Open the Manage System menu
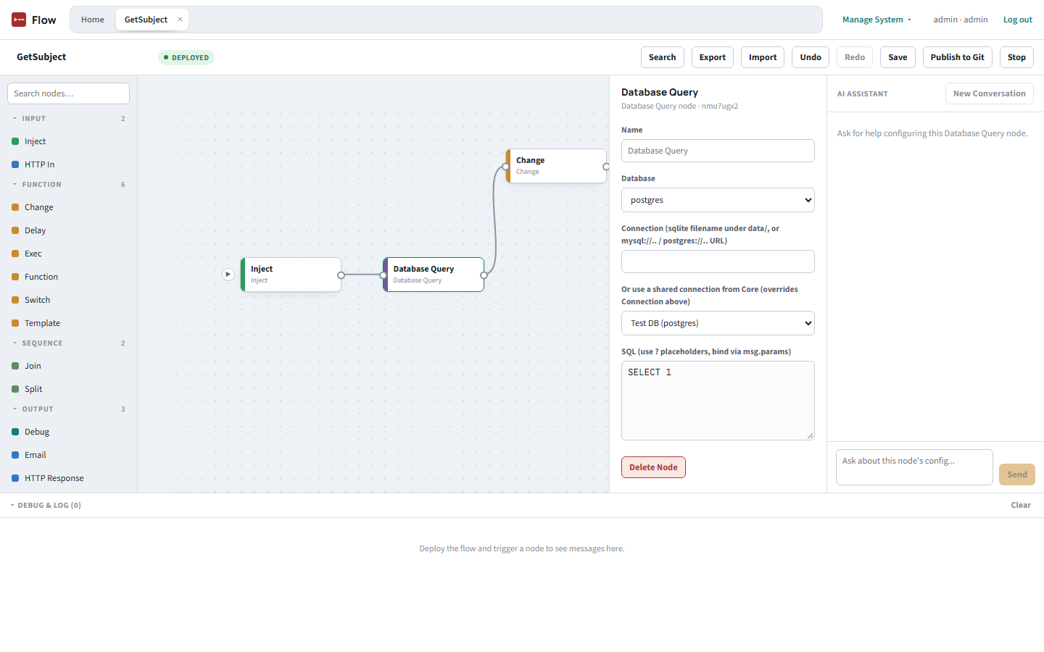 coord(877,20)
